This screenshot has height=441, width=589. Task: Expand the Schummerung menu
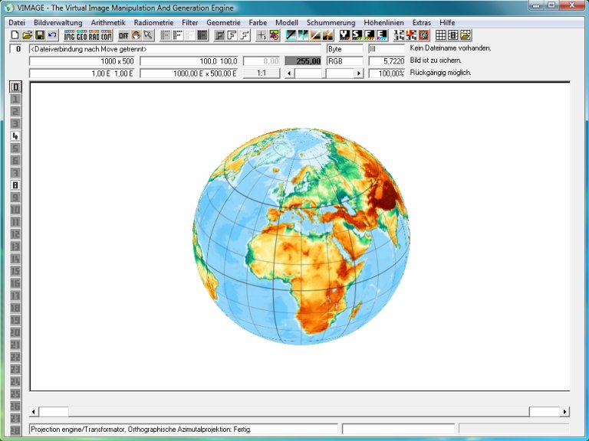(331, 23)
